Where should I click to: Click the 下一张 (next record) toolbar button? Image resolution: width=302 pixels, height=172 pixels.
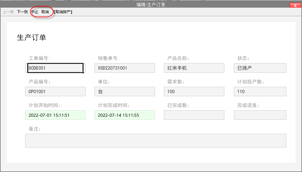(22, 12)
